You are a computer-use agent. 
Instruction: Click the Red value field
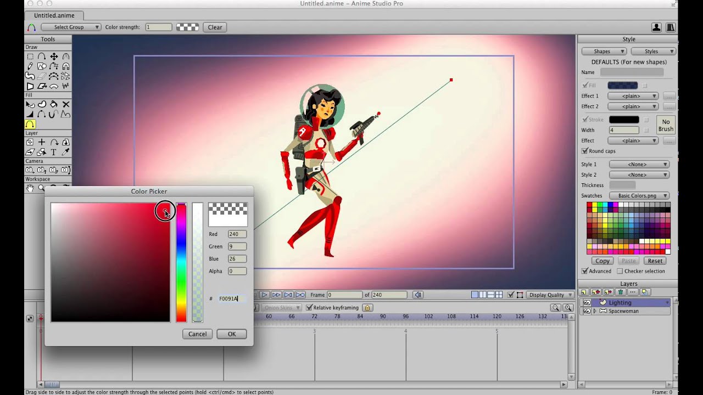click(237, 234)
